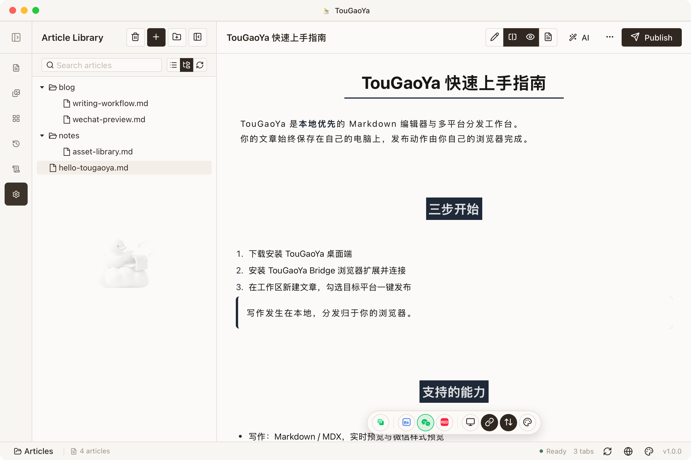The width and height of the screenshot is (691, 460).
Task: Open the scroll-shaped icon in left rail
Action: 16,169
